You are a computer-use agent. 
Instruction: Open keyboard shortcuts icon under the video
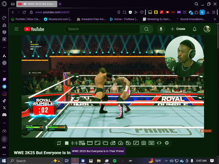pos(151,143)
